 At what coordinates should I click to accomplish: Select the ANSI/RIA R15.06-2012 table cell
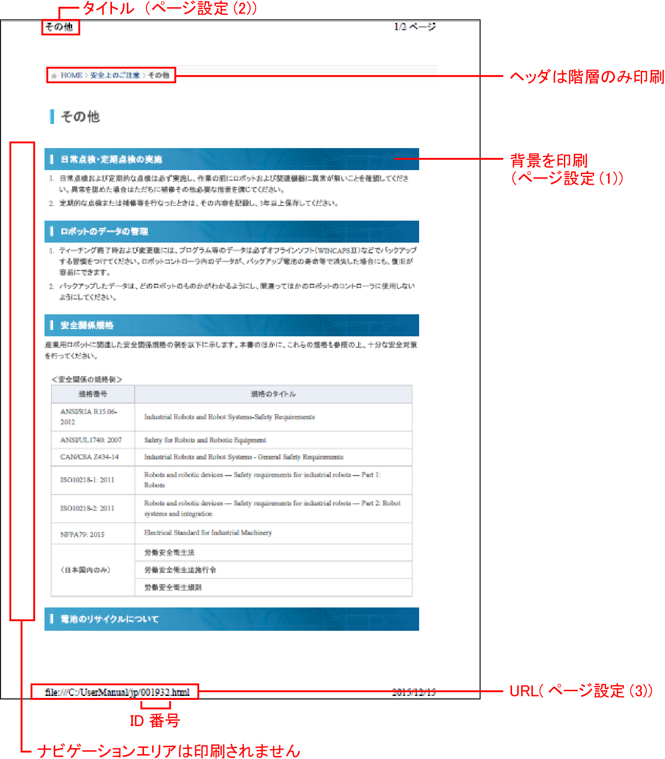click(x=89, y=417)
